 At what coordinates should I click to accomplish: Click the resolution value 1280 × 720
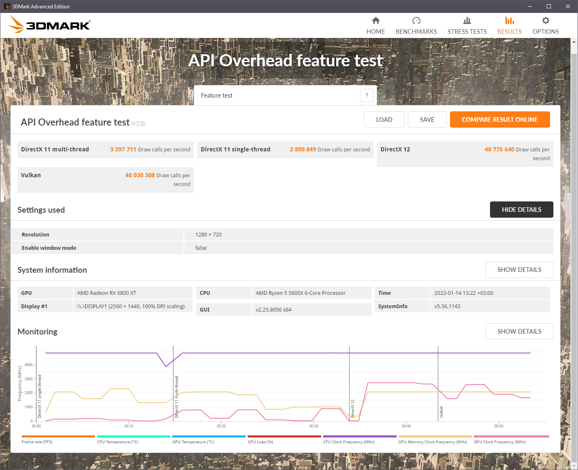point(209,235)
